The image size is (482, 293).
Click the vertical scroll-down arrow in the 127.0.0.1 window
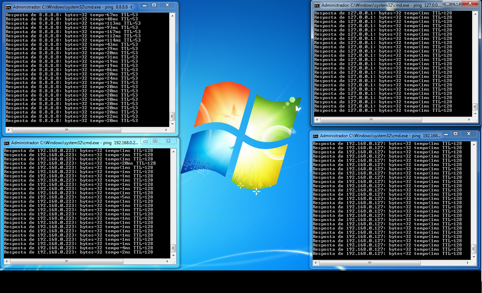pos(475,114)
